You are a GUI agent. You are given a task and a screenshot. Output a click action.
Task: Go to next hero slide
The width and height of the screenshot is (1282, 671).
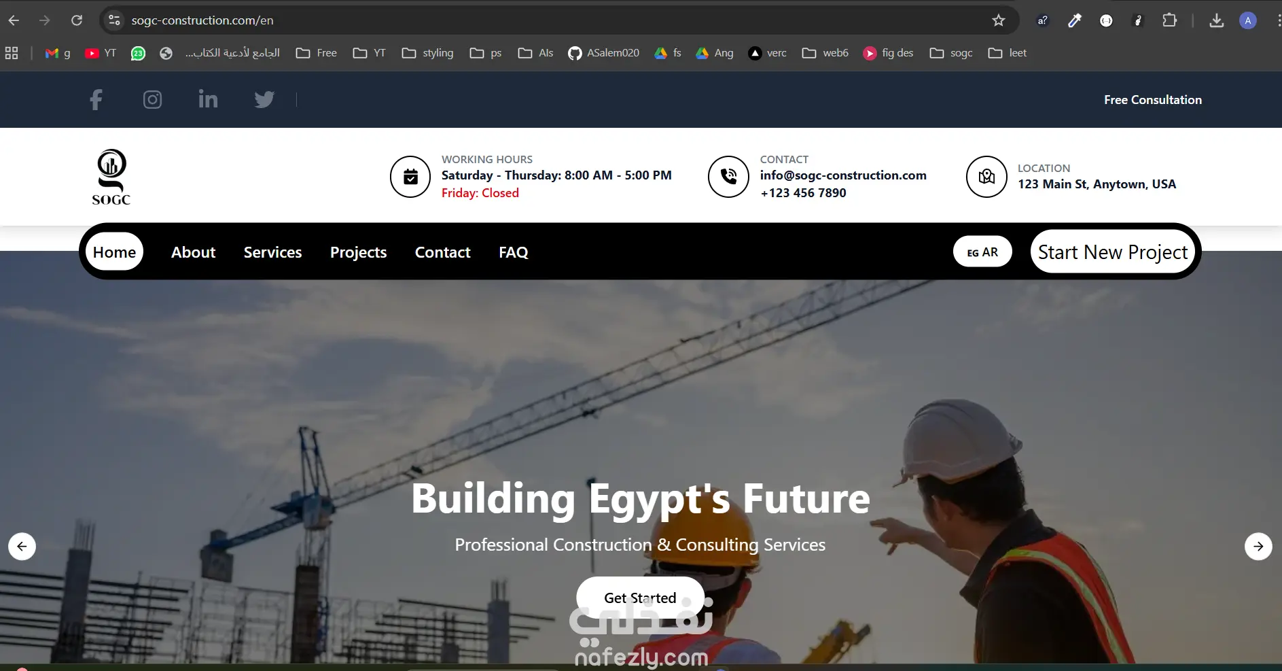[1258, 546]
